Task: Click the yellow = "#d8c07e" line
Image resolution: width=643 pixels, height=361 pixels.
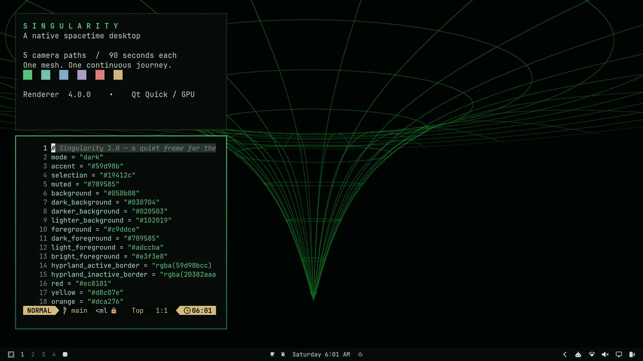Action: tap(87, 293)
